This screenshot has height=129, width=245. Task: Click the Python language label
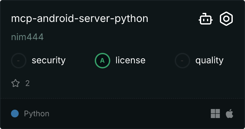37,114
